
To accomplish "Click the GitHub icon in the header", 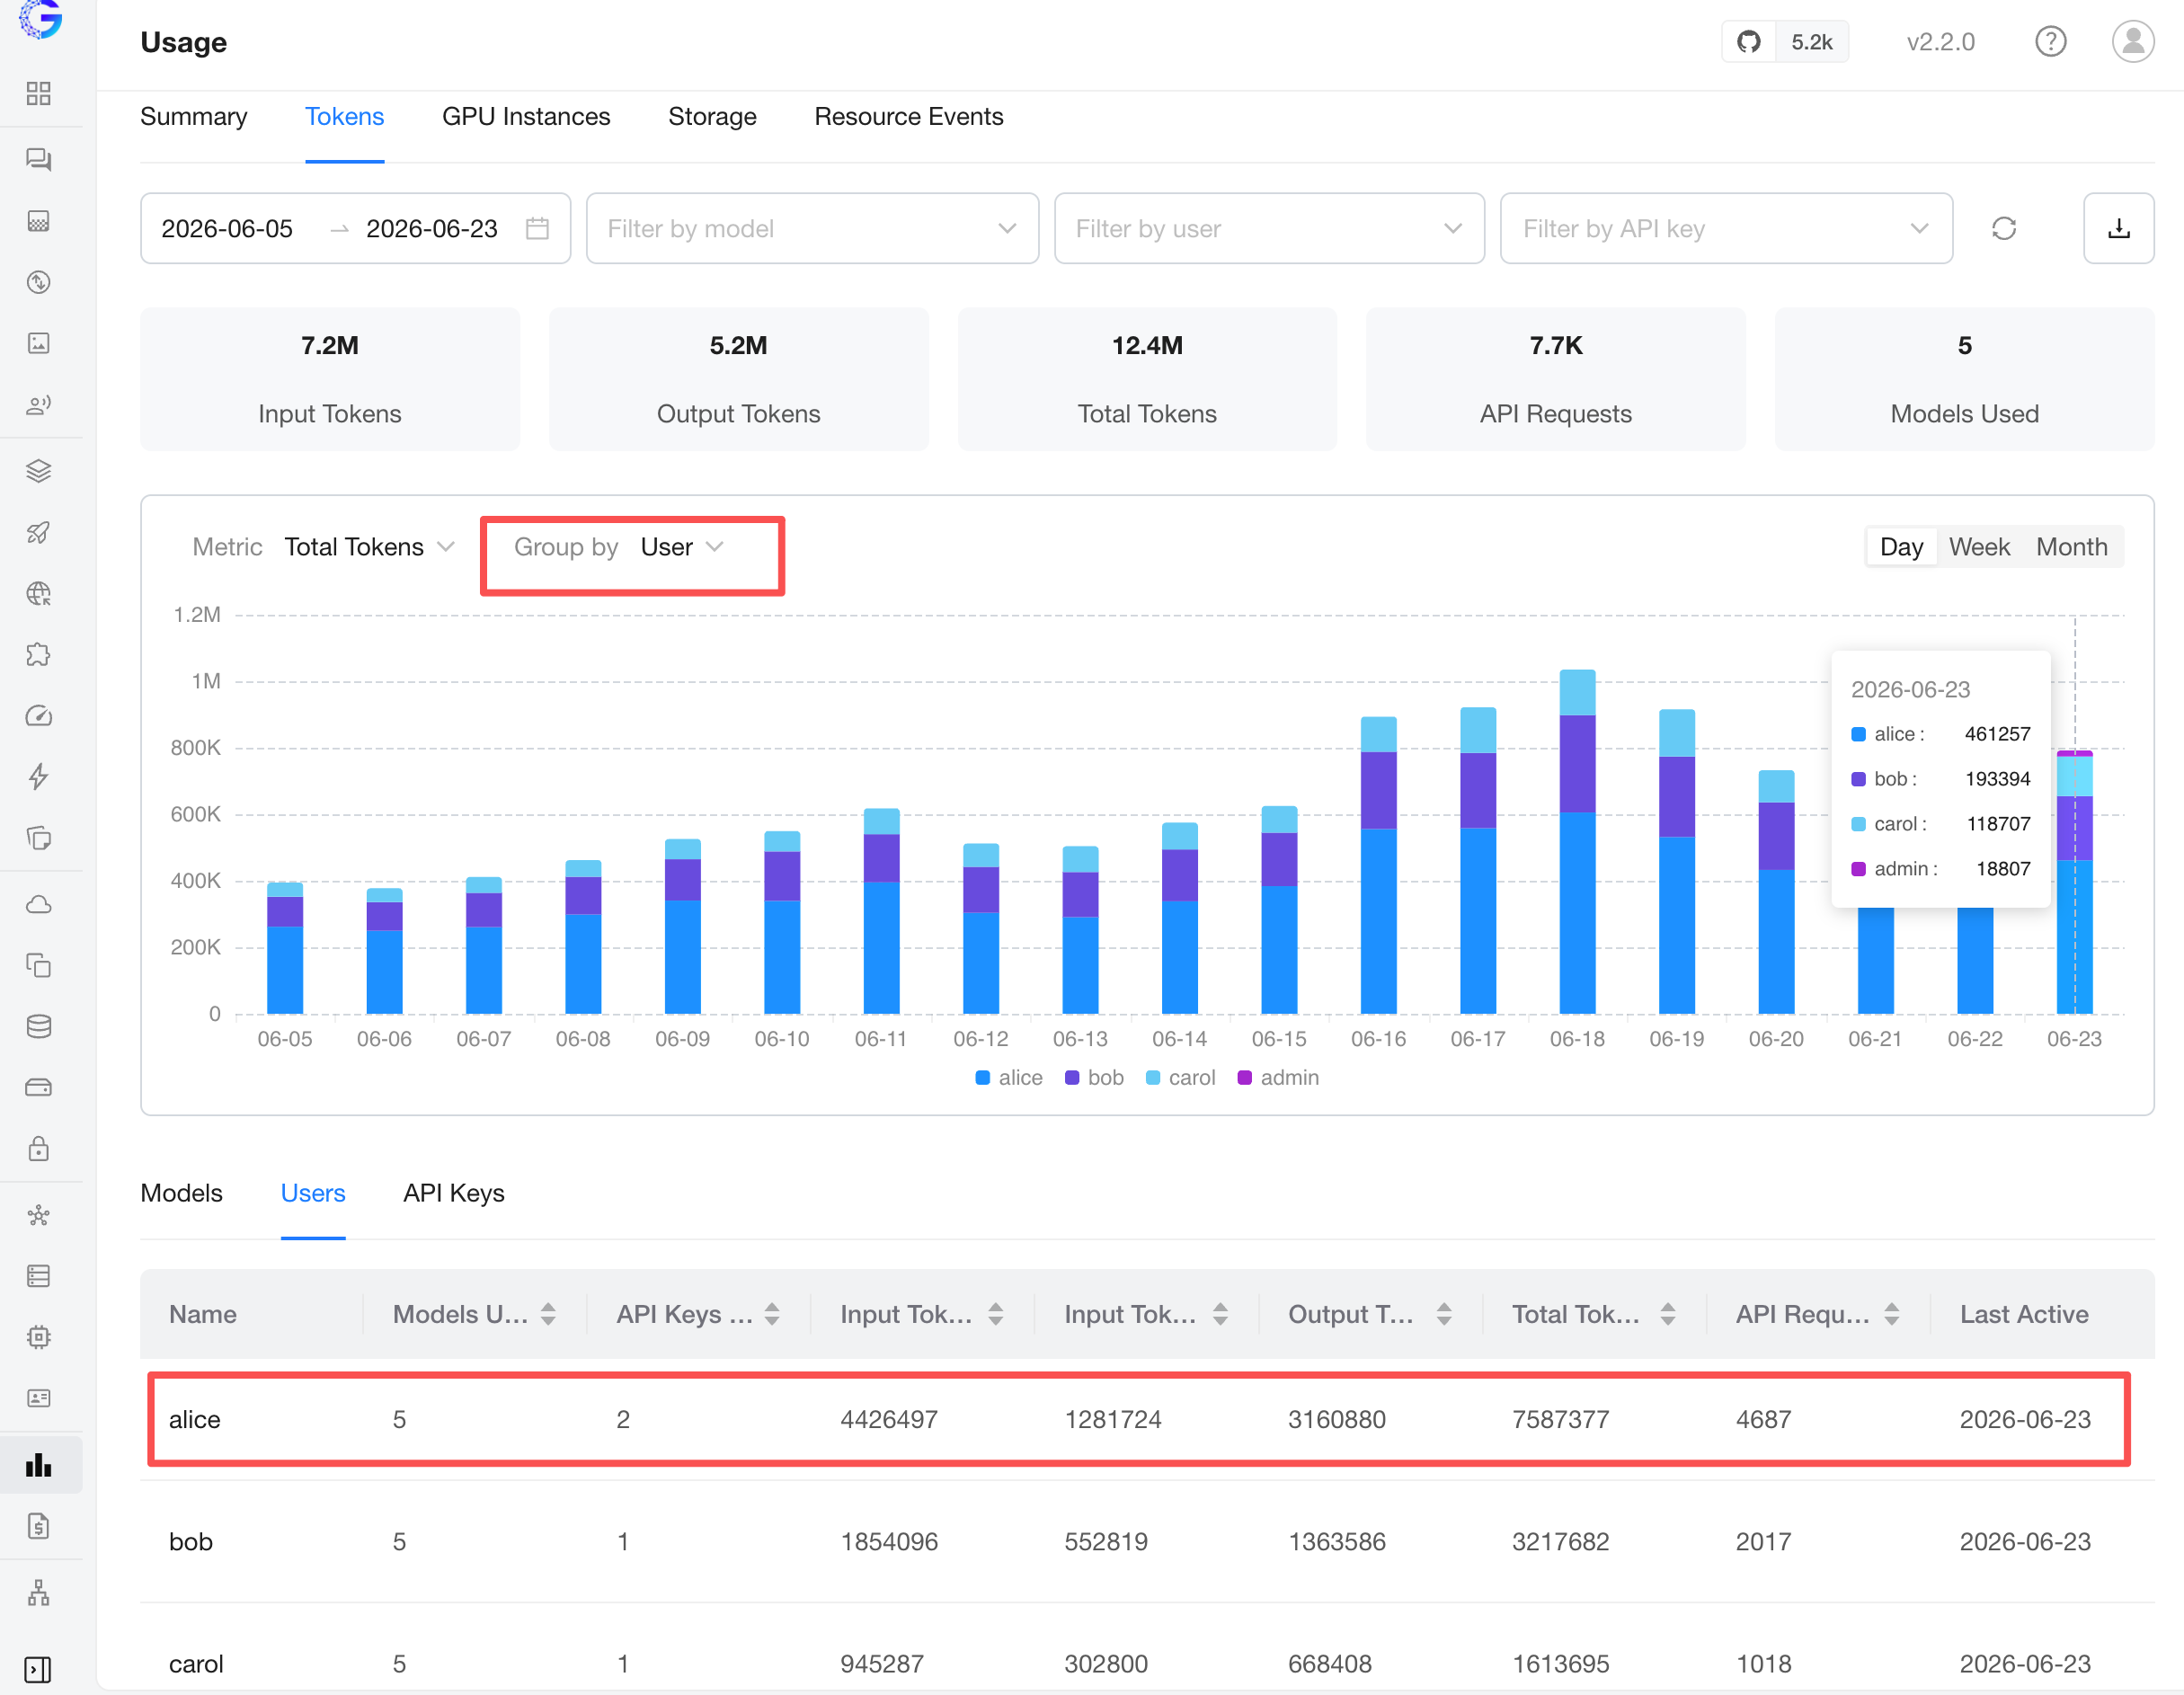I will (1748, 42).
